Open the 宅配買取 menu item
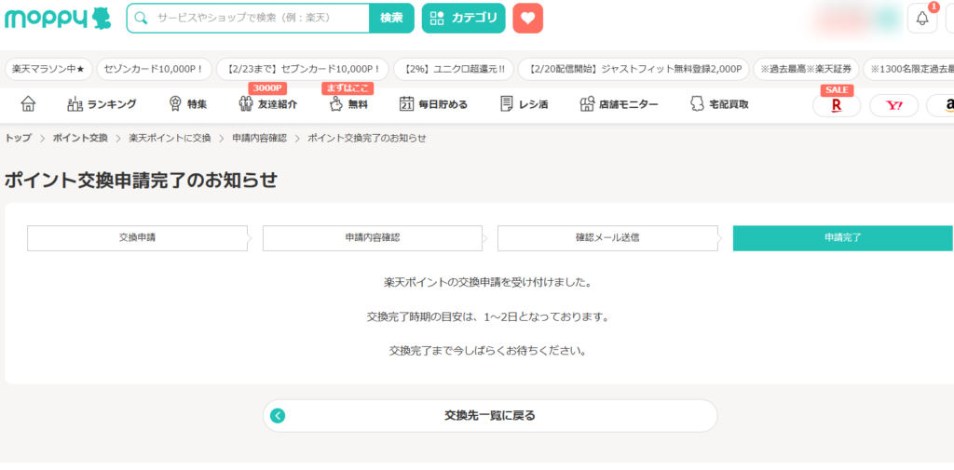 (719, 104)
